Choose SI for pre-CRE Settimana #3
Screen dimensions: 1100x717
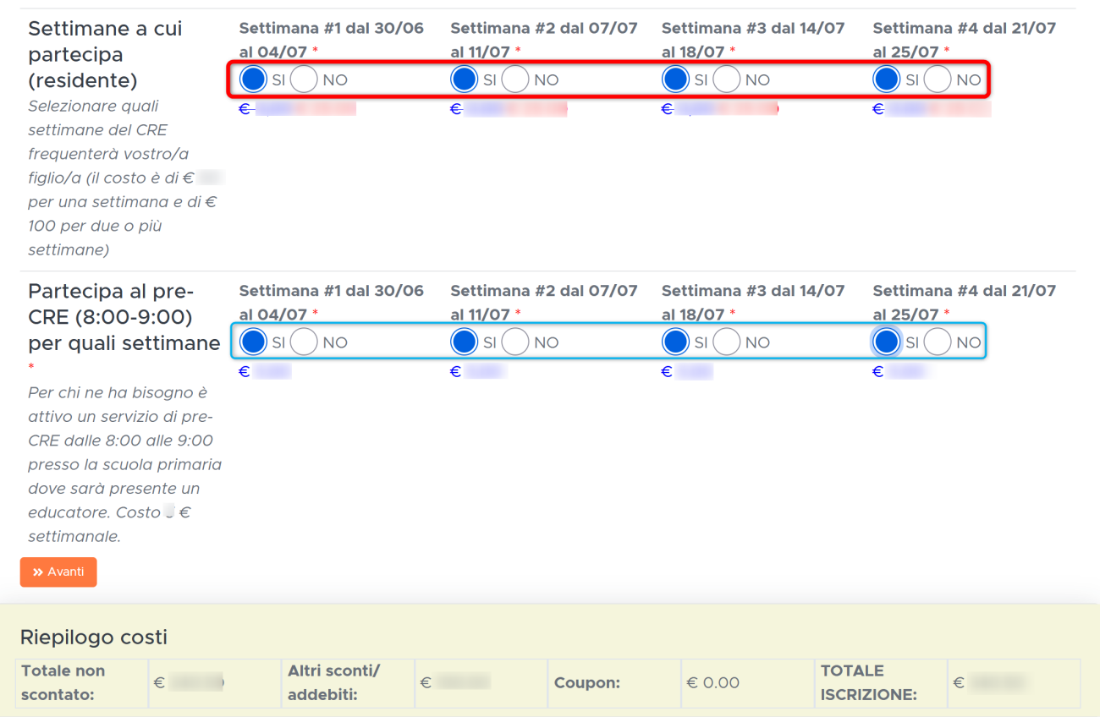[675, 342]
